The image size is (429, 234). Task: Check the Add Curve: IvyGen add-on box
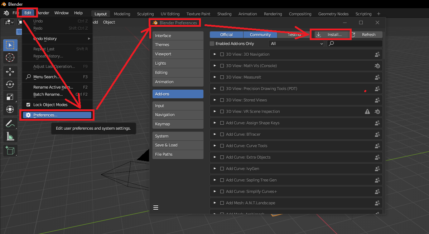[x=222, y=169]
